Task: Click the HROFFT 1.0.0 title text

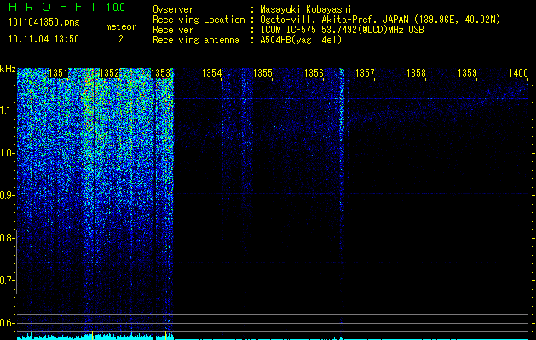Action: point(67,7)
